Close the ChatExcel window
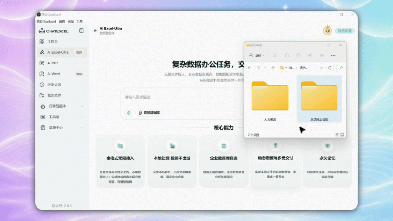 353,15
